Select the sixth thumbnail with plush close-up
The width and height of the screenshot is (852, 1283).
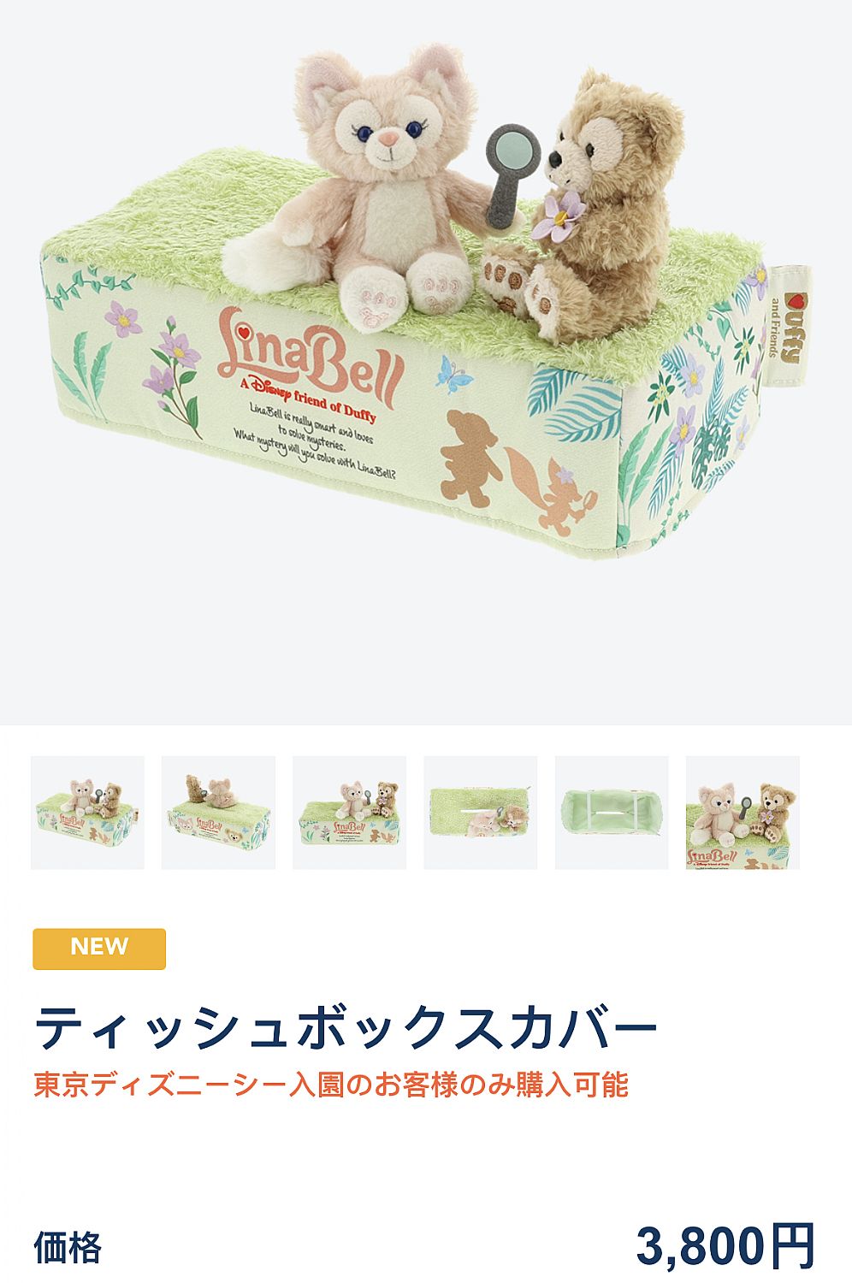[x=743, y=813]
